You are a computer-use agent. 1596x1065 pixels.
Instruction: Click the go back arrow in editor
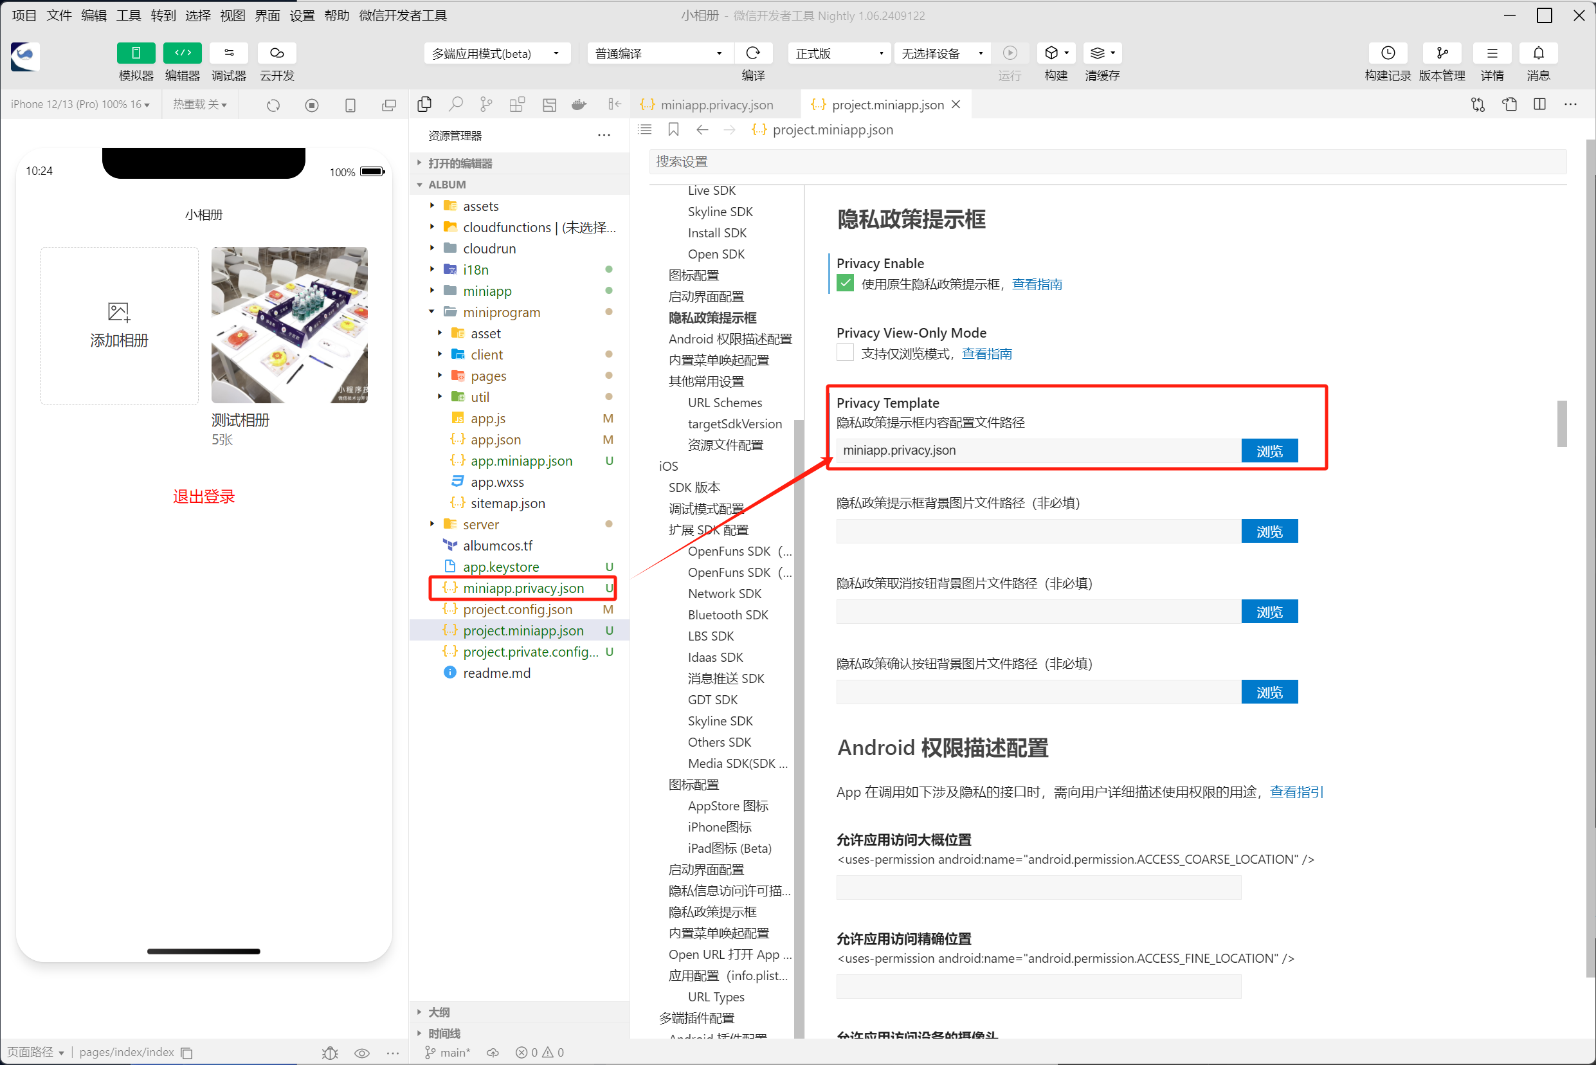(x=702, y=129)
